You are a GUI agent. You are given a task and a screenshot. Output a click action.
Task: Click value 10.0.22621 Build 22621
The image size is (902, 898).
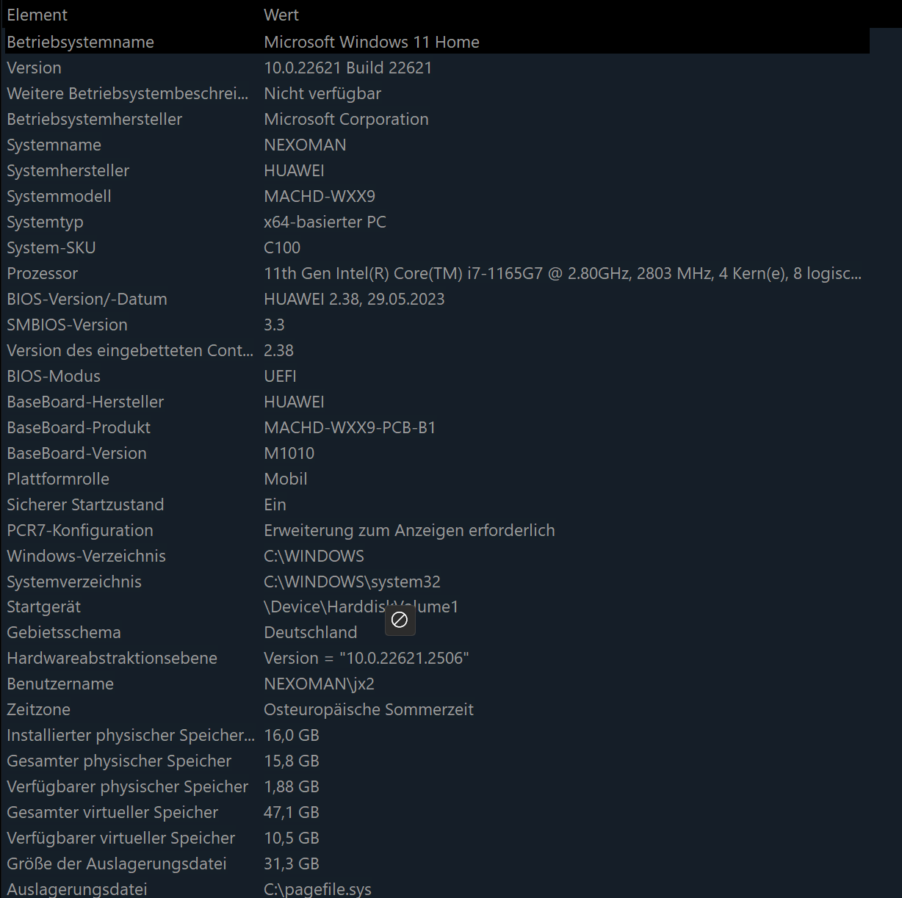[348, 68]
